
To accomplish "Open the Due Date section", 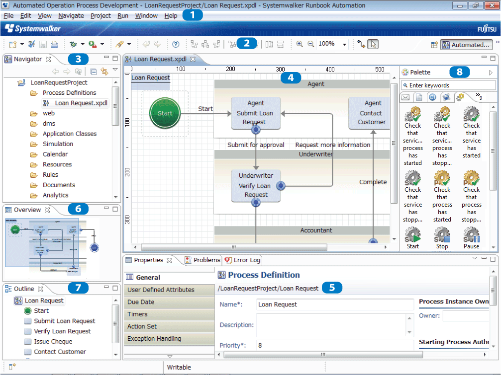I will click(169, 302).
